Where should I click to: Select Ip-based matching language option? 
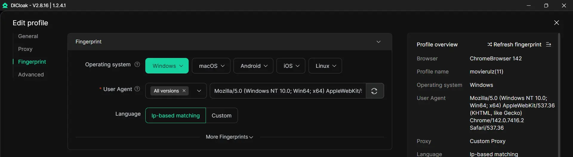[x=175, y=115]
